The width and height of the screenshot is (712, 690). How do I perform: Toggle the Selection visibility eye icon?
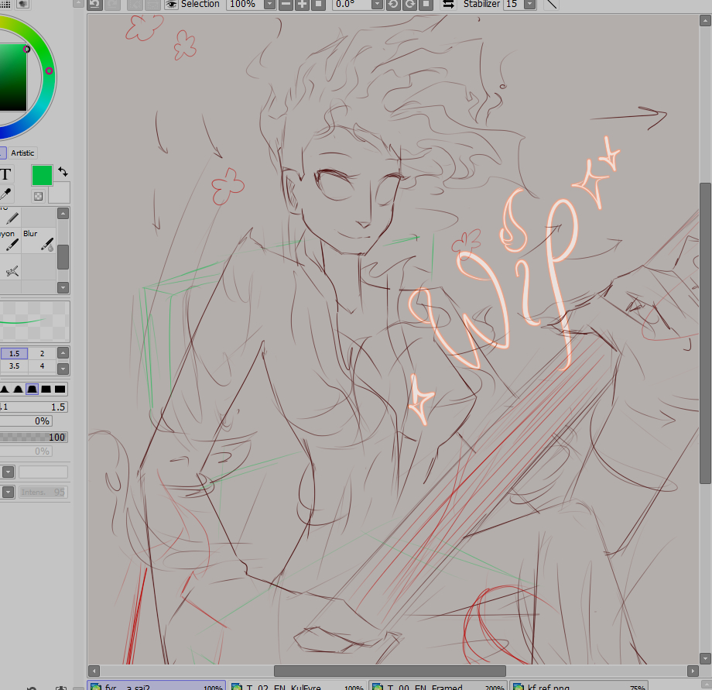[172, 4]
